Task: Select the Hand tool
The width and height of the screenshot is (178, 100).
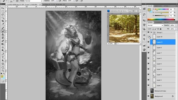Action: [3, 67]
